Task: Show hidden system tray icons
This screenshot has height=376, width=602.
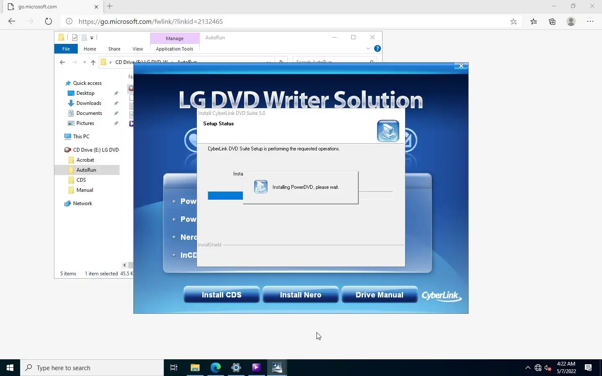Action: pos(528,368)
